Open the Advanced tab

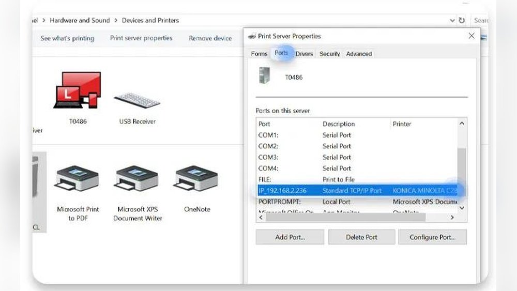[x=359, y=54]
